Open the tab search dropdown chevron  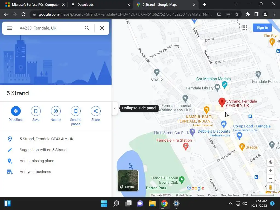point(236,4)
